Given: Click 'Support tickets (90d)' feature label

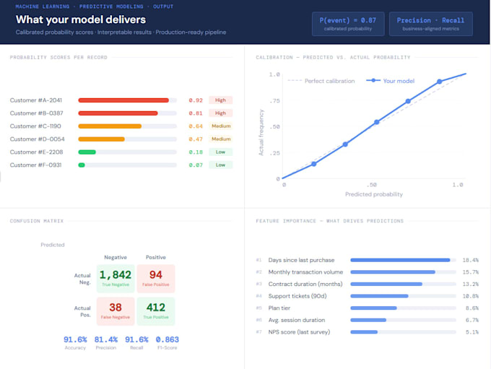Looking at the screenshot, I should pos(297,296).
